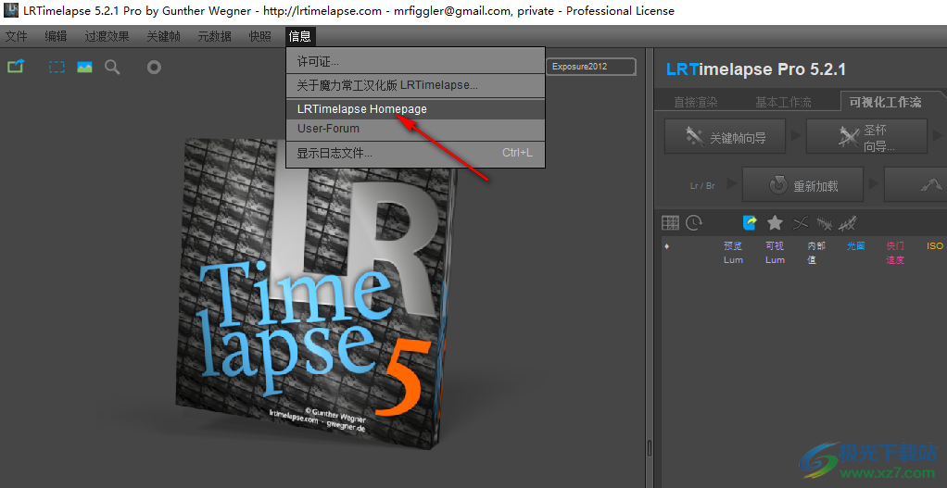Click the star rating filter icon
Image resolution: width=947 pixels, height=488 pixels.
[x=776, y=222]
